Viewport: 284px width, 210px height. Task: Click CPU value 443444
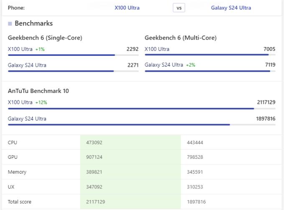195,142
